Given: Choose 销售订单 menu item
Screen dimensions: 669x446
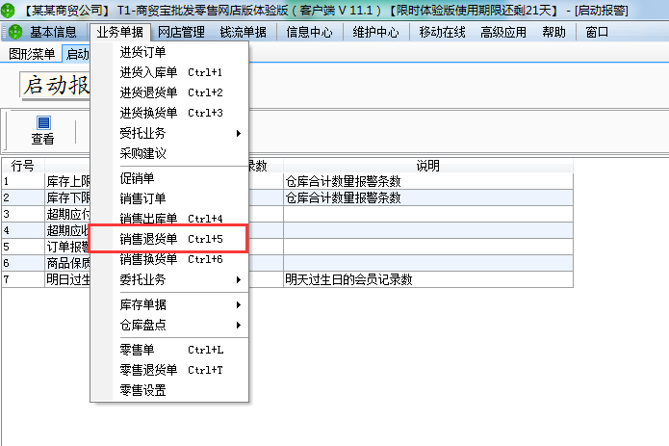Looking at the screenshot, I should click(169, 198).
